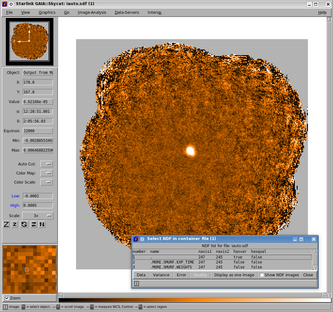Open the Scale 3x dropdown
The height and width of the screenshot is (312, 333).
click(x=38, y=216)
